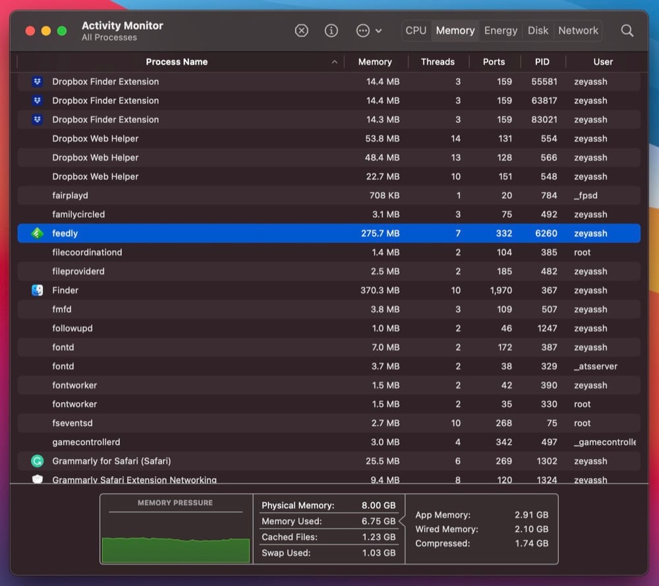Click the Swap Used 1.03 GB entry
The height and width of the screenshot is (586, 659).
click(x=328, y=553)
